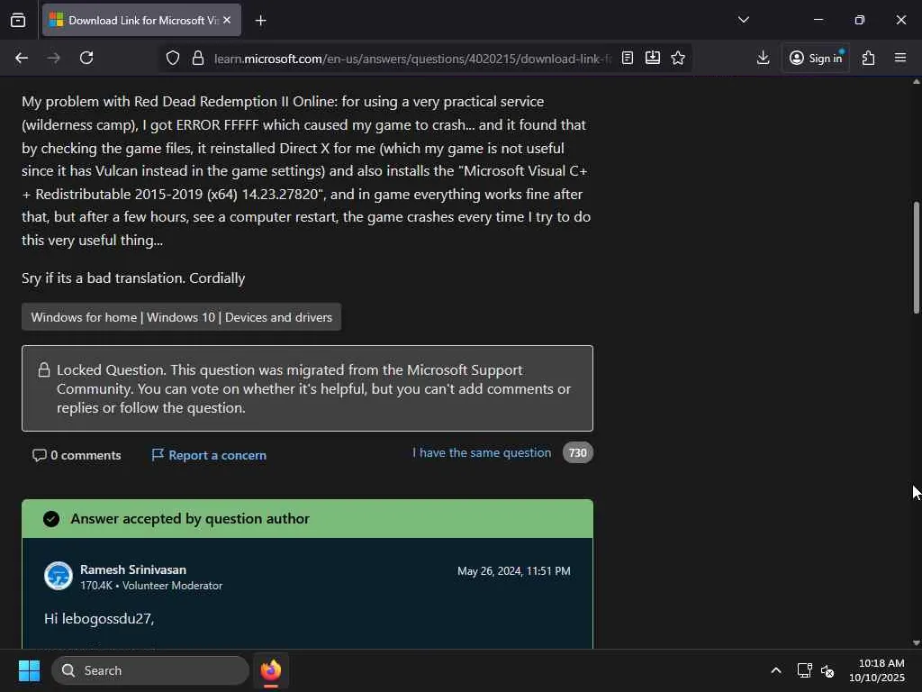Open the extensions puzzle icon

(x=869, y=58)
